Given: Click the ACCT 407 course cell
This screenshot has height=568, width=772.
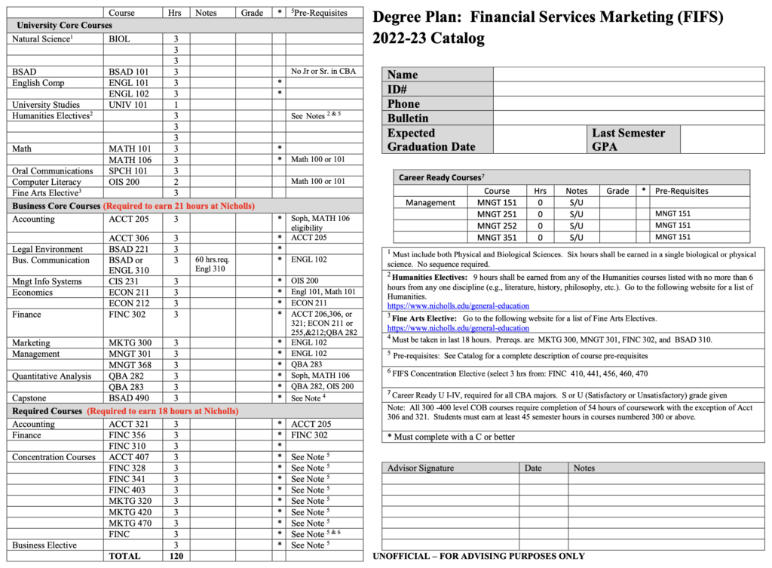Looking at the screenshot, I should (133, 457).
